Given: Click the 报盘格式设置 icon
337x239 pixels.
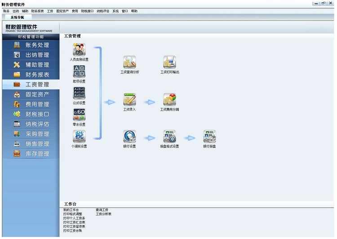Looking at the screenshot, I should click(169, 136).
